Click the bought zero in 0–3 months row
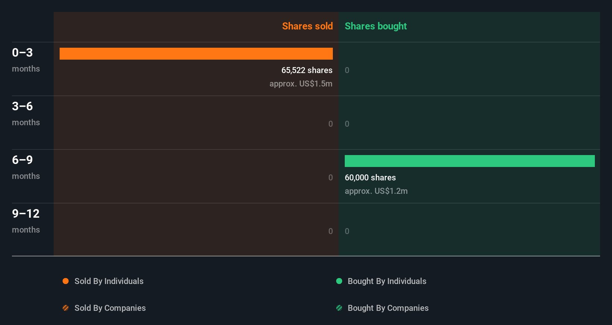The height and width of the screenshot is (325, 612). coord(347,70)
